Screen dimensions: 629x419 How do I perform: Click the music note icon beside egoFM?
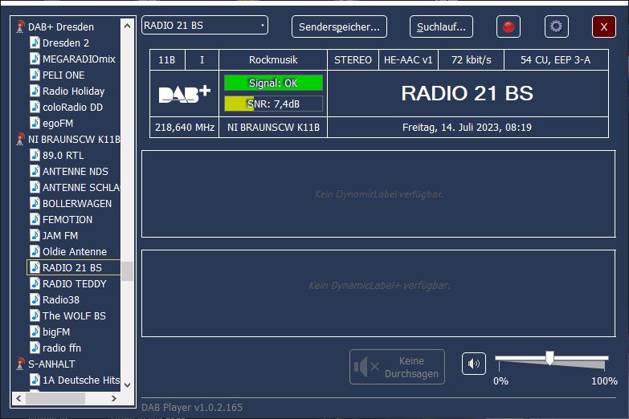35,123
